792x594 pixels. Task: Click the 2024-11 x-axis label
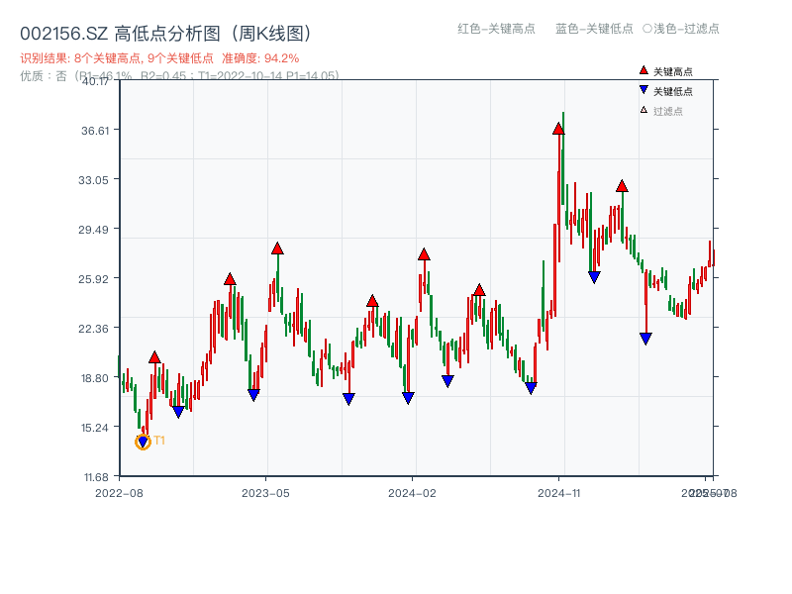[x=558, y=493]
